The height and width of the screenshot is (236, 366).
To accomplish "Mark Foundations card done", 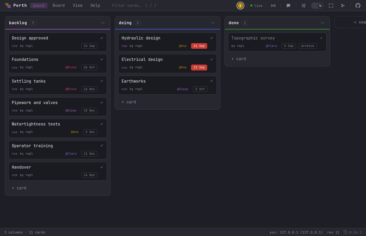I will pos(102,59).
